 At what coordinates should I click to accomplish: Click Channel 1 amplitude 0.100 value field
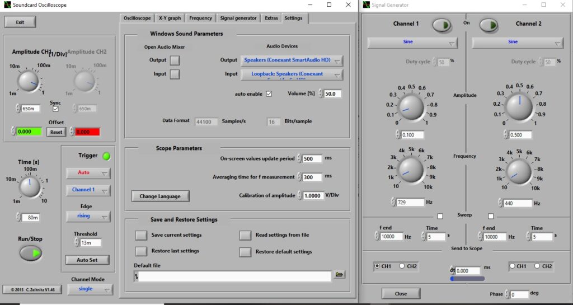point(412,135)
